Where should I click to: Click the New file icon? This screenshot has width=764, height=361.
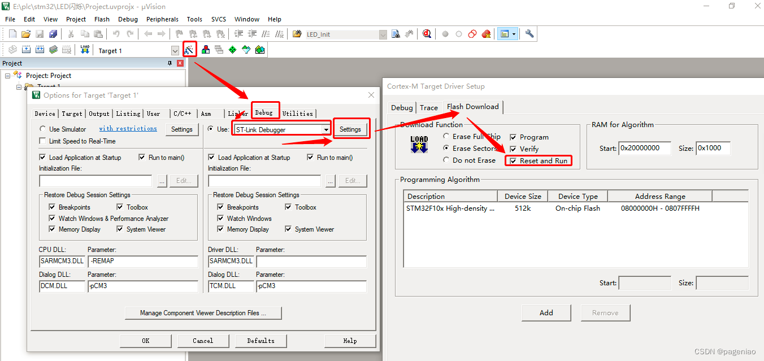(12, 34)
